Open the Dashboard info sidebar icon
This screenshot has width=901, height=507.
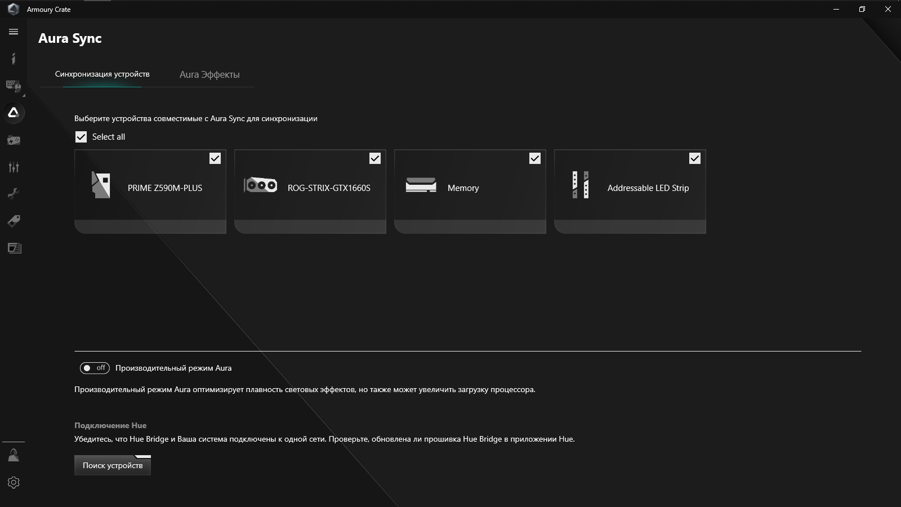14,59
